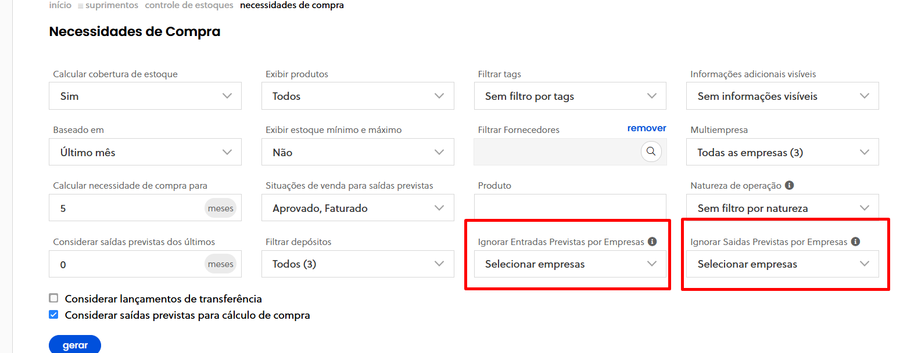
Task: Click info icon beside Natureza de operação
Action: (x=789, y=185)
